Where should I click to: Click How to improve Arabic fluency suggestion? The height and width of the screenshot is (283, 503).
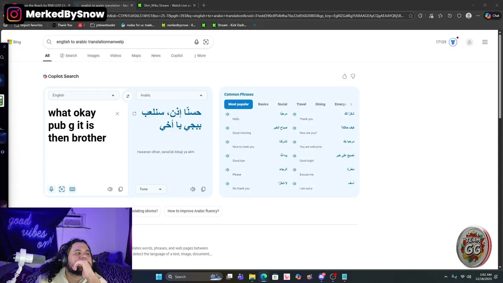coord(193,211)
